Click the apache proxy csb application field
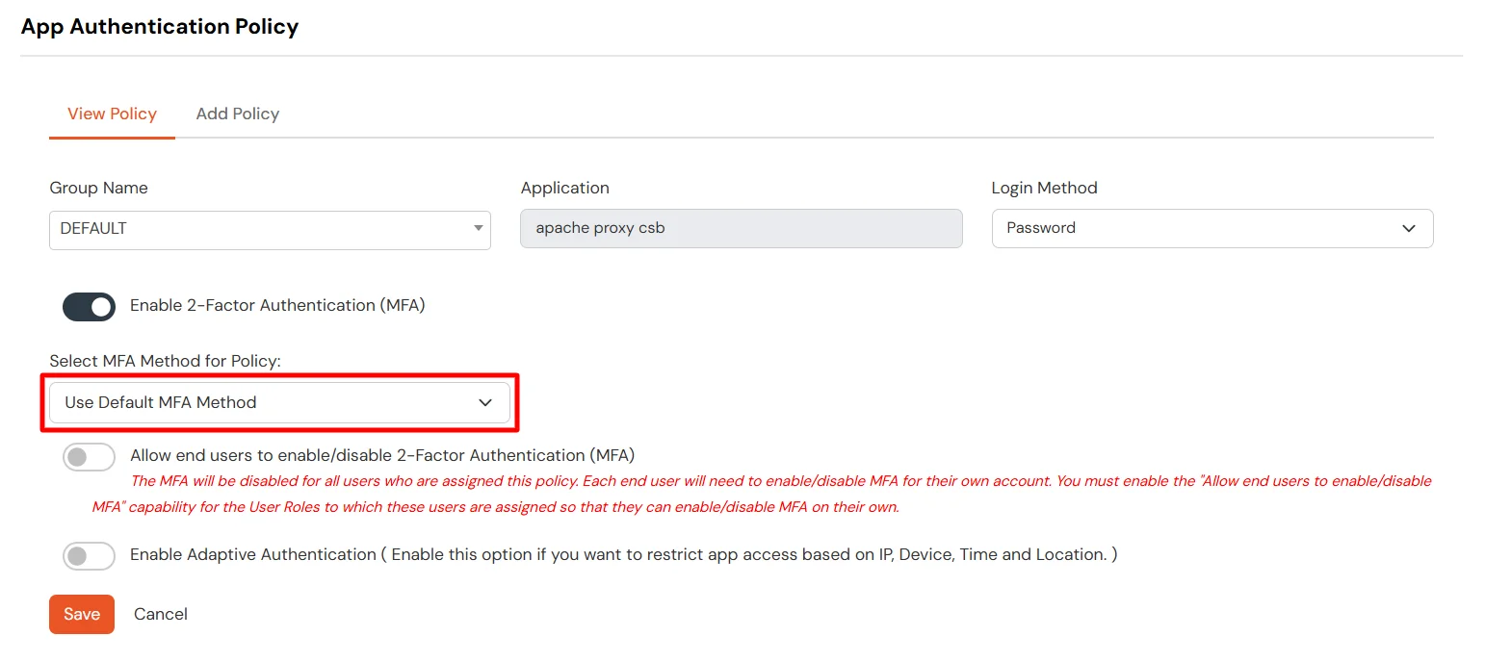 coord(741,228)
